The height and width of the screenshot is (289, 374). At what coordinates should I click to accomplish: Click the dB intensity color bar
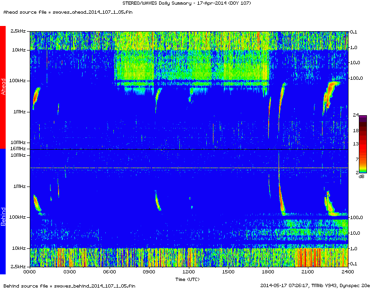click(x=363, y=144)
